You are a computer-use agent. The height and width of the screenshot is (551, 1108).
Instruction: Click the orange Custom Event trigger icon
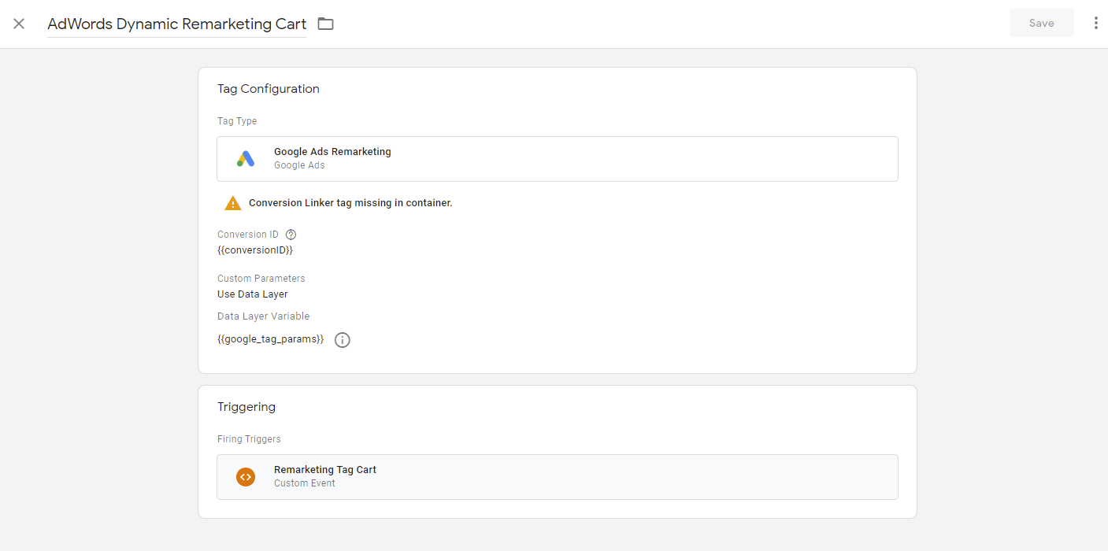click(246, 477)
